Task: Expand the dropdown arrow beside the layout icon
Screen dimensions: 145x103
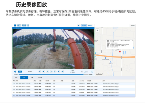Action: [80, 25]
